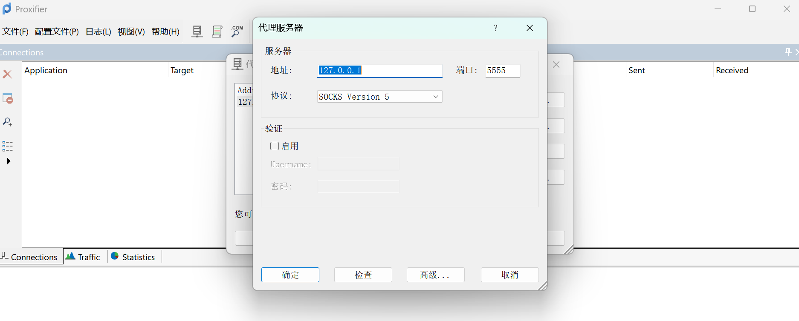Open the 文件(F) menu
Screen dimensions: 799x321
[x=15, y=32]
